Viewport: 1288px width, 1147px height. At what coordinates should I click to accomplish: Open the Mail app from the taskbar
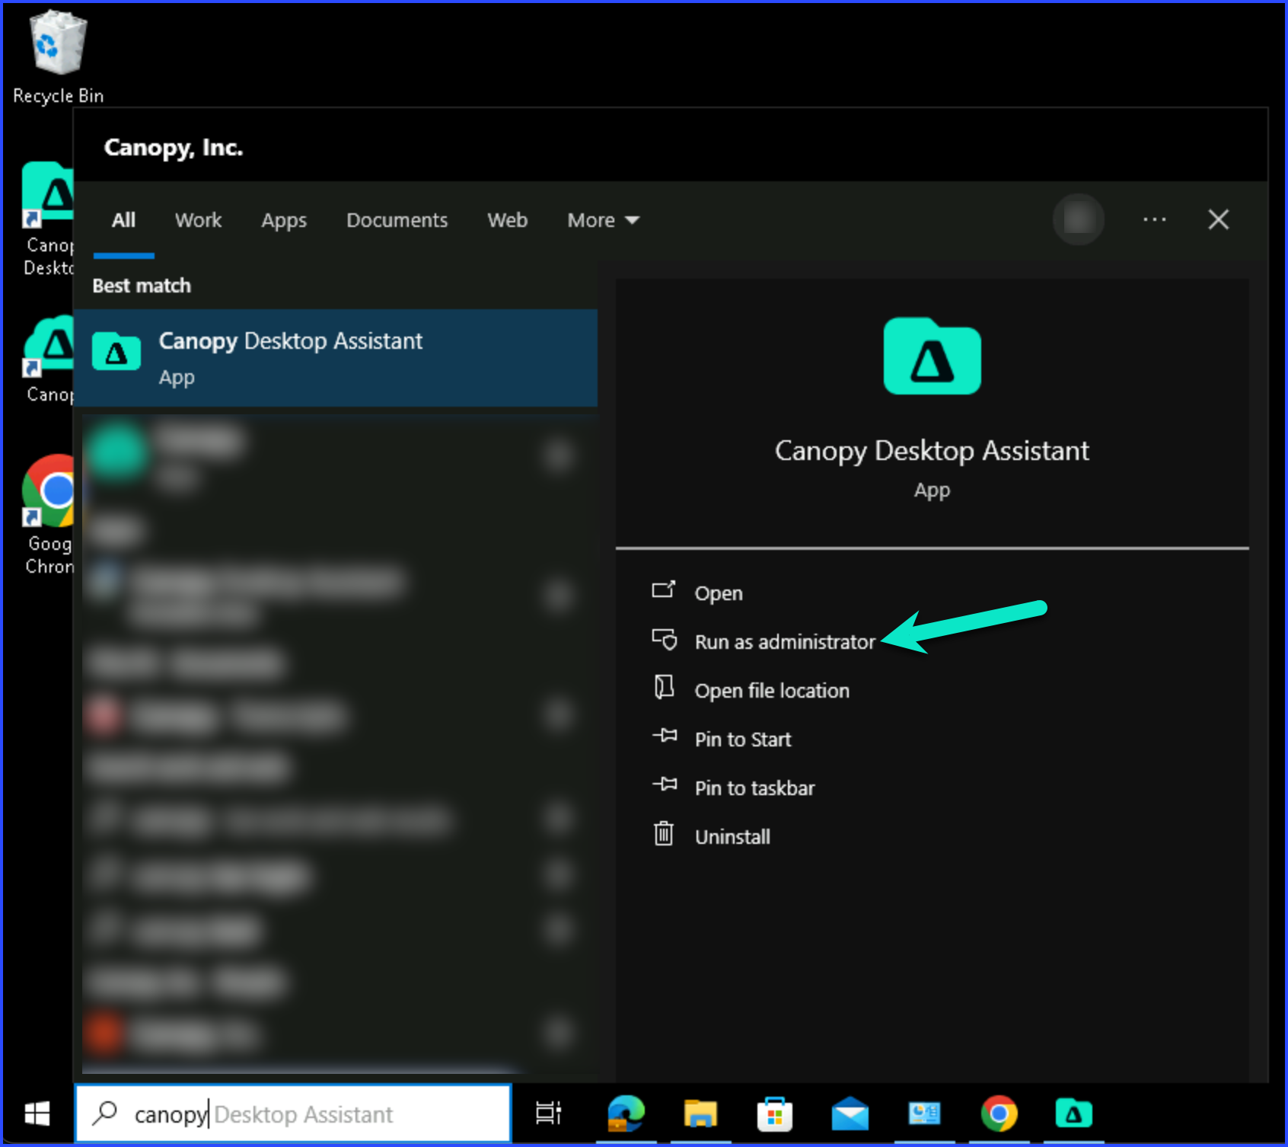click(x=850, y=1113)
